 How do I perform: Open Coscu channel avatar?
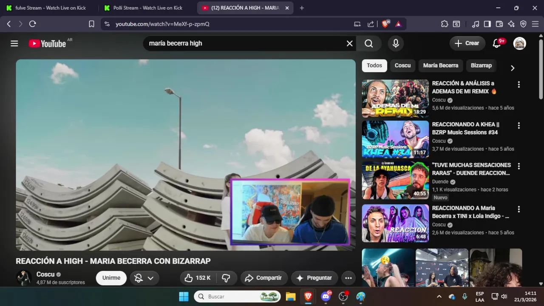coord(24,278)
